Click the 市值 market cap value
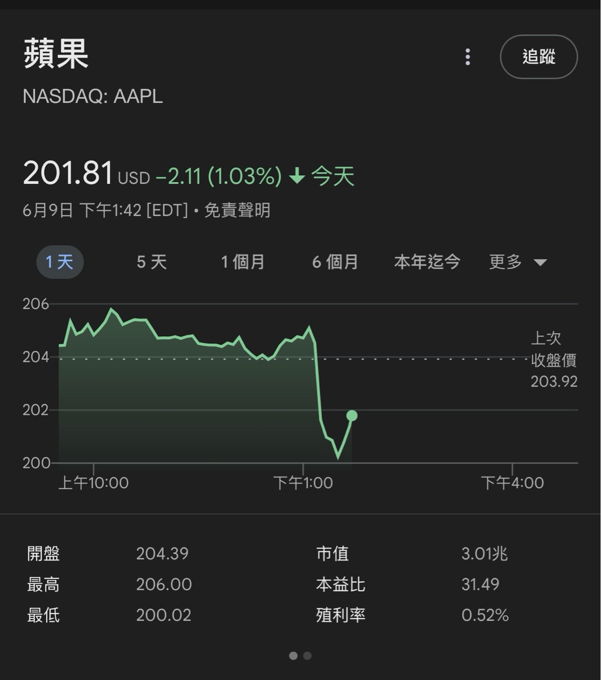The image size is (601, 680). pos(484,554)
